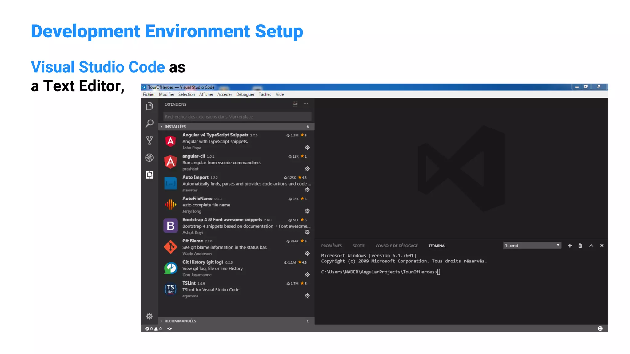Screen dimensions: 630x354
Task: Click the errors and warnings status indicator
Action: (154, 329)
